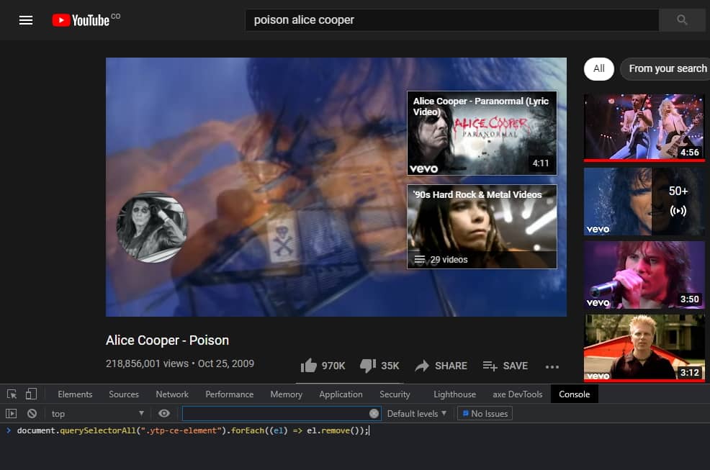Select the From your search filter

click(x=668, y=68)
